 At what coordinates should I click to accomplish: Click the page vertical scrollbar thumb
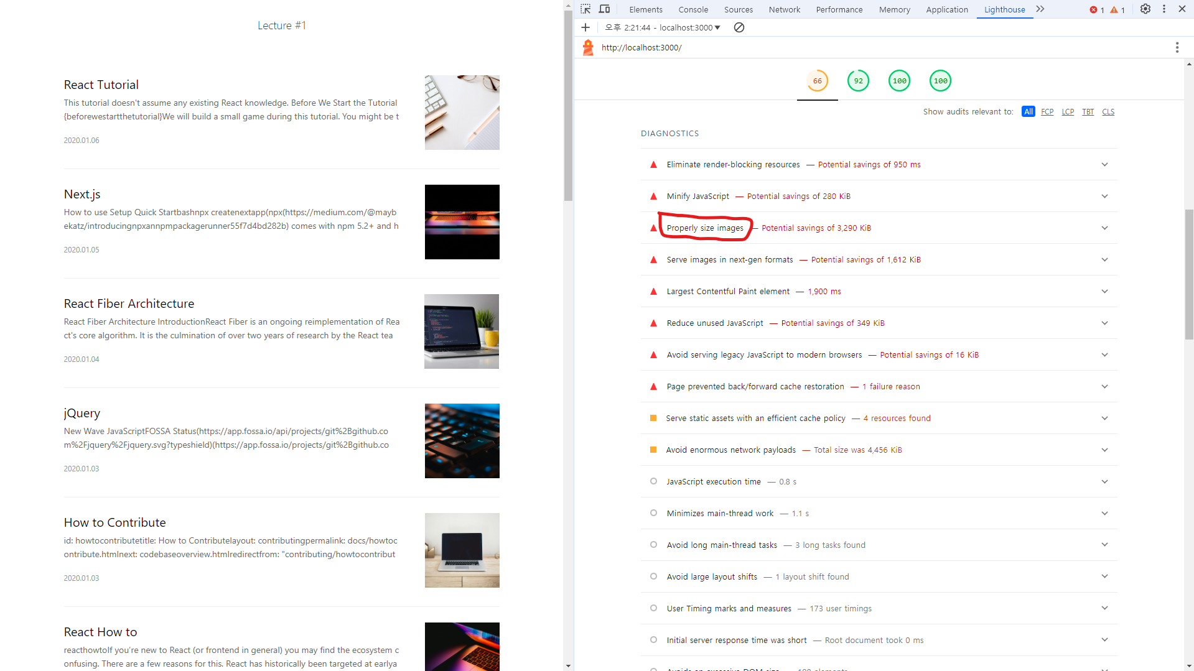[568, 106]
